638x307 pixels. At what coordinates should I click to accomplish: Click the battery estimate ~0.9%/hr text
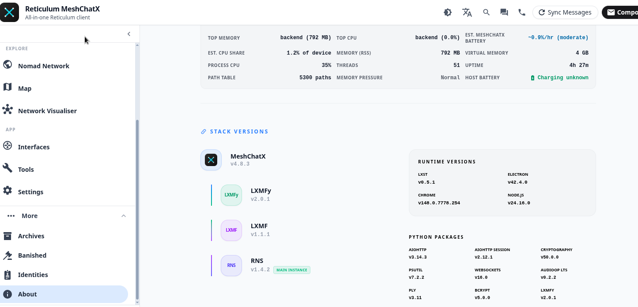pos(558,38)
